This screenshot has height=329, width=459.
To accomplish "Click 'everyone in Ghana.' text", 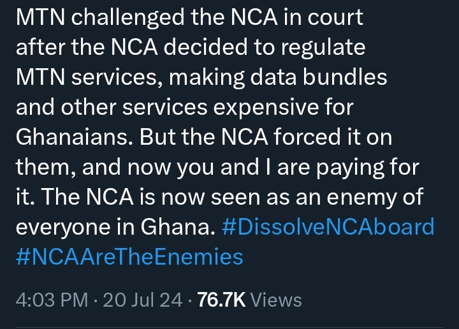I will [115, 227].
